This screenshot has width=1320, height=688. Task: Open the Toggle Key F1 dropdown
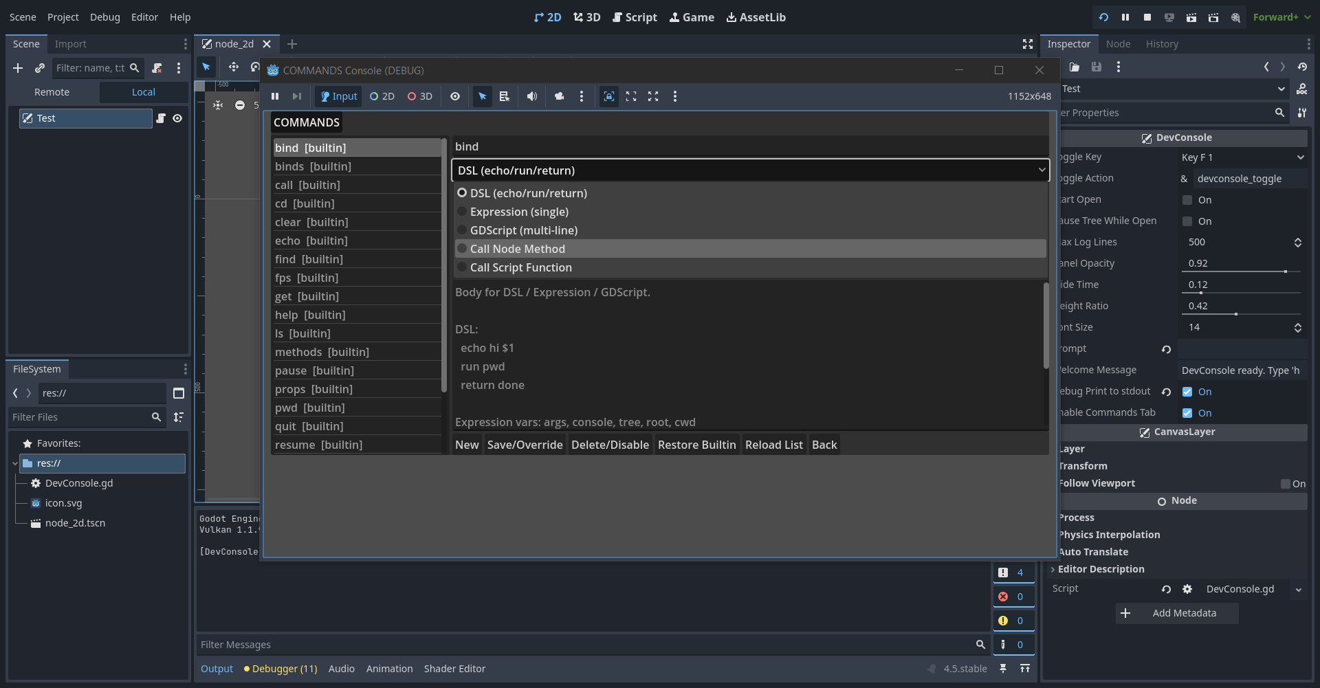1242,157
